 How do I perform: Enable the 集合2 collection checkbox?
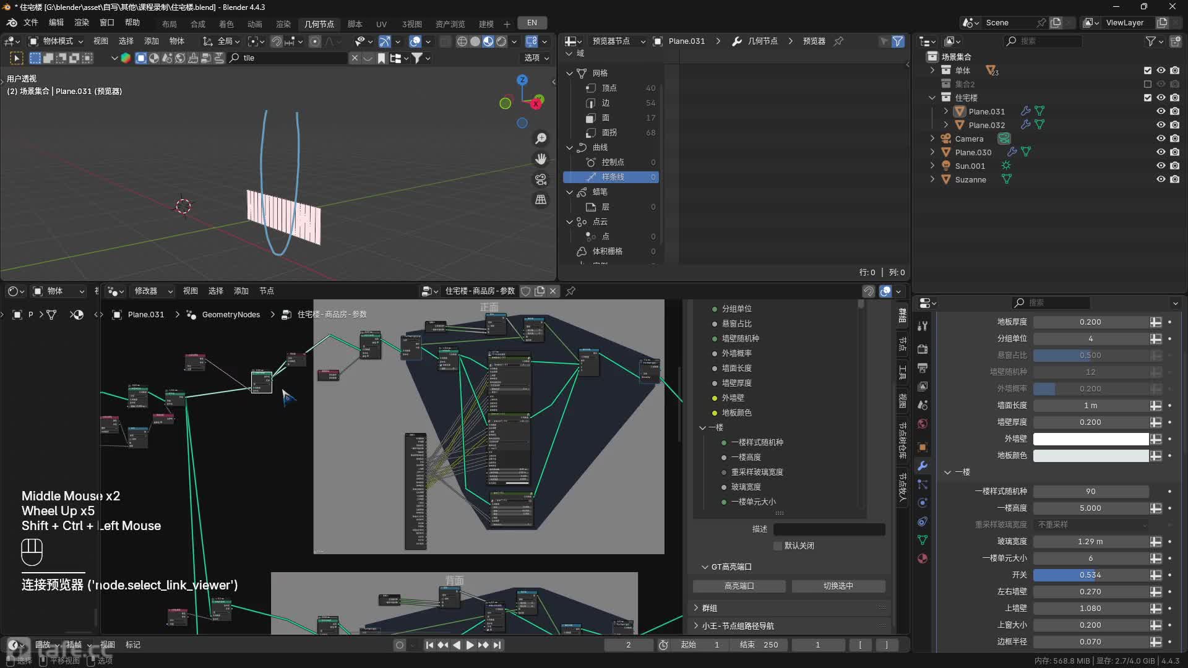point(1148,84)
